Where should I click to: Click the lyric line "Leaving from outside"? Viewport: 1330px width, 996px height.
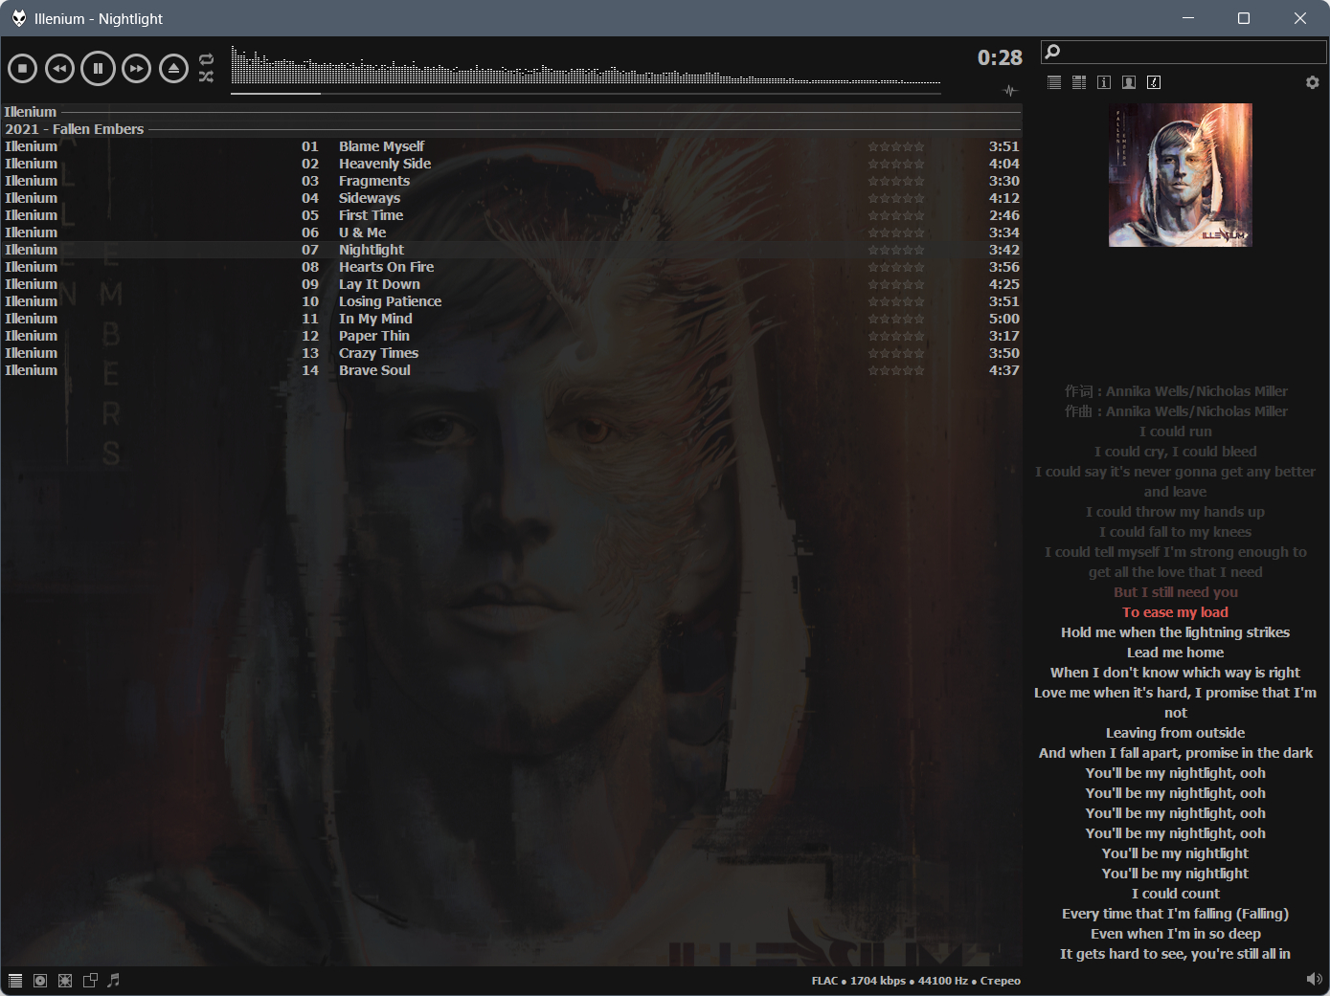tap(1175, 733)
